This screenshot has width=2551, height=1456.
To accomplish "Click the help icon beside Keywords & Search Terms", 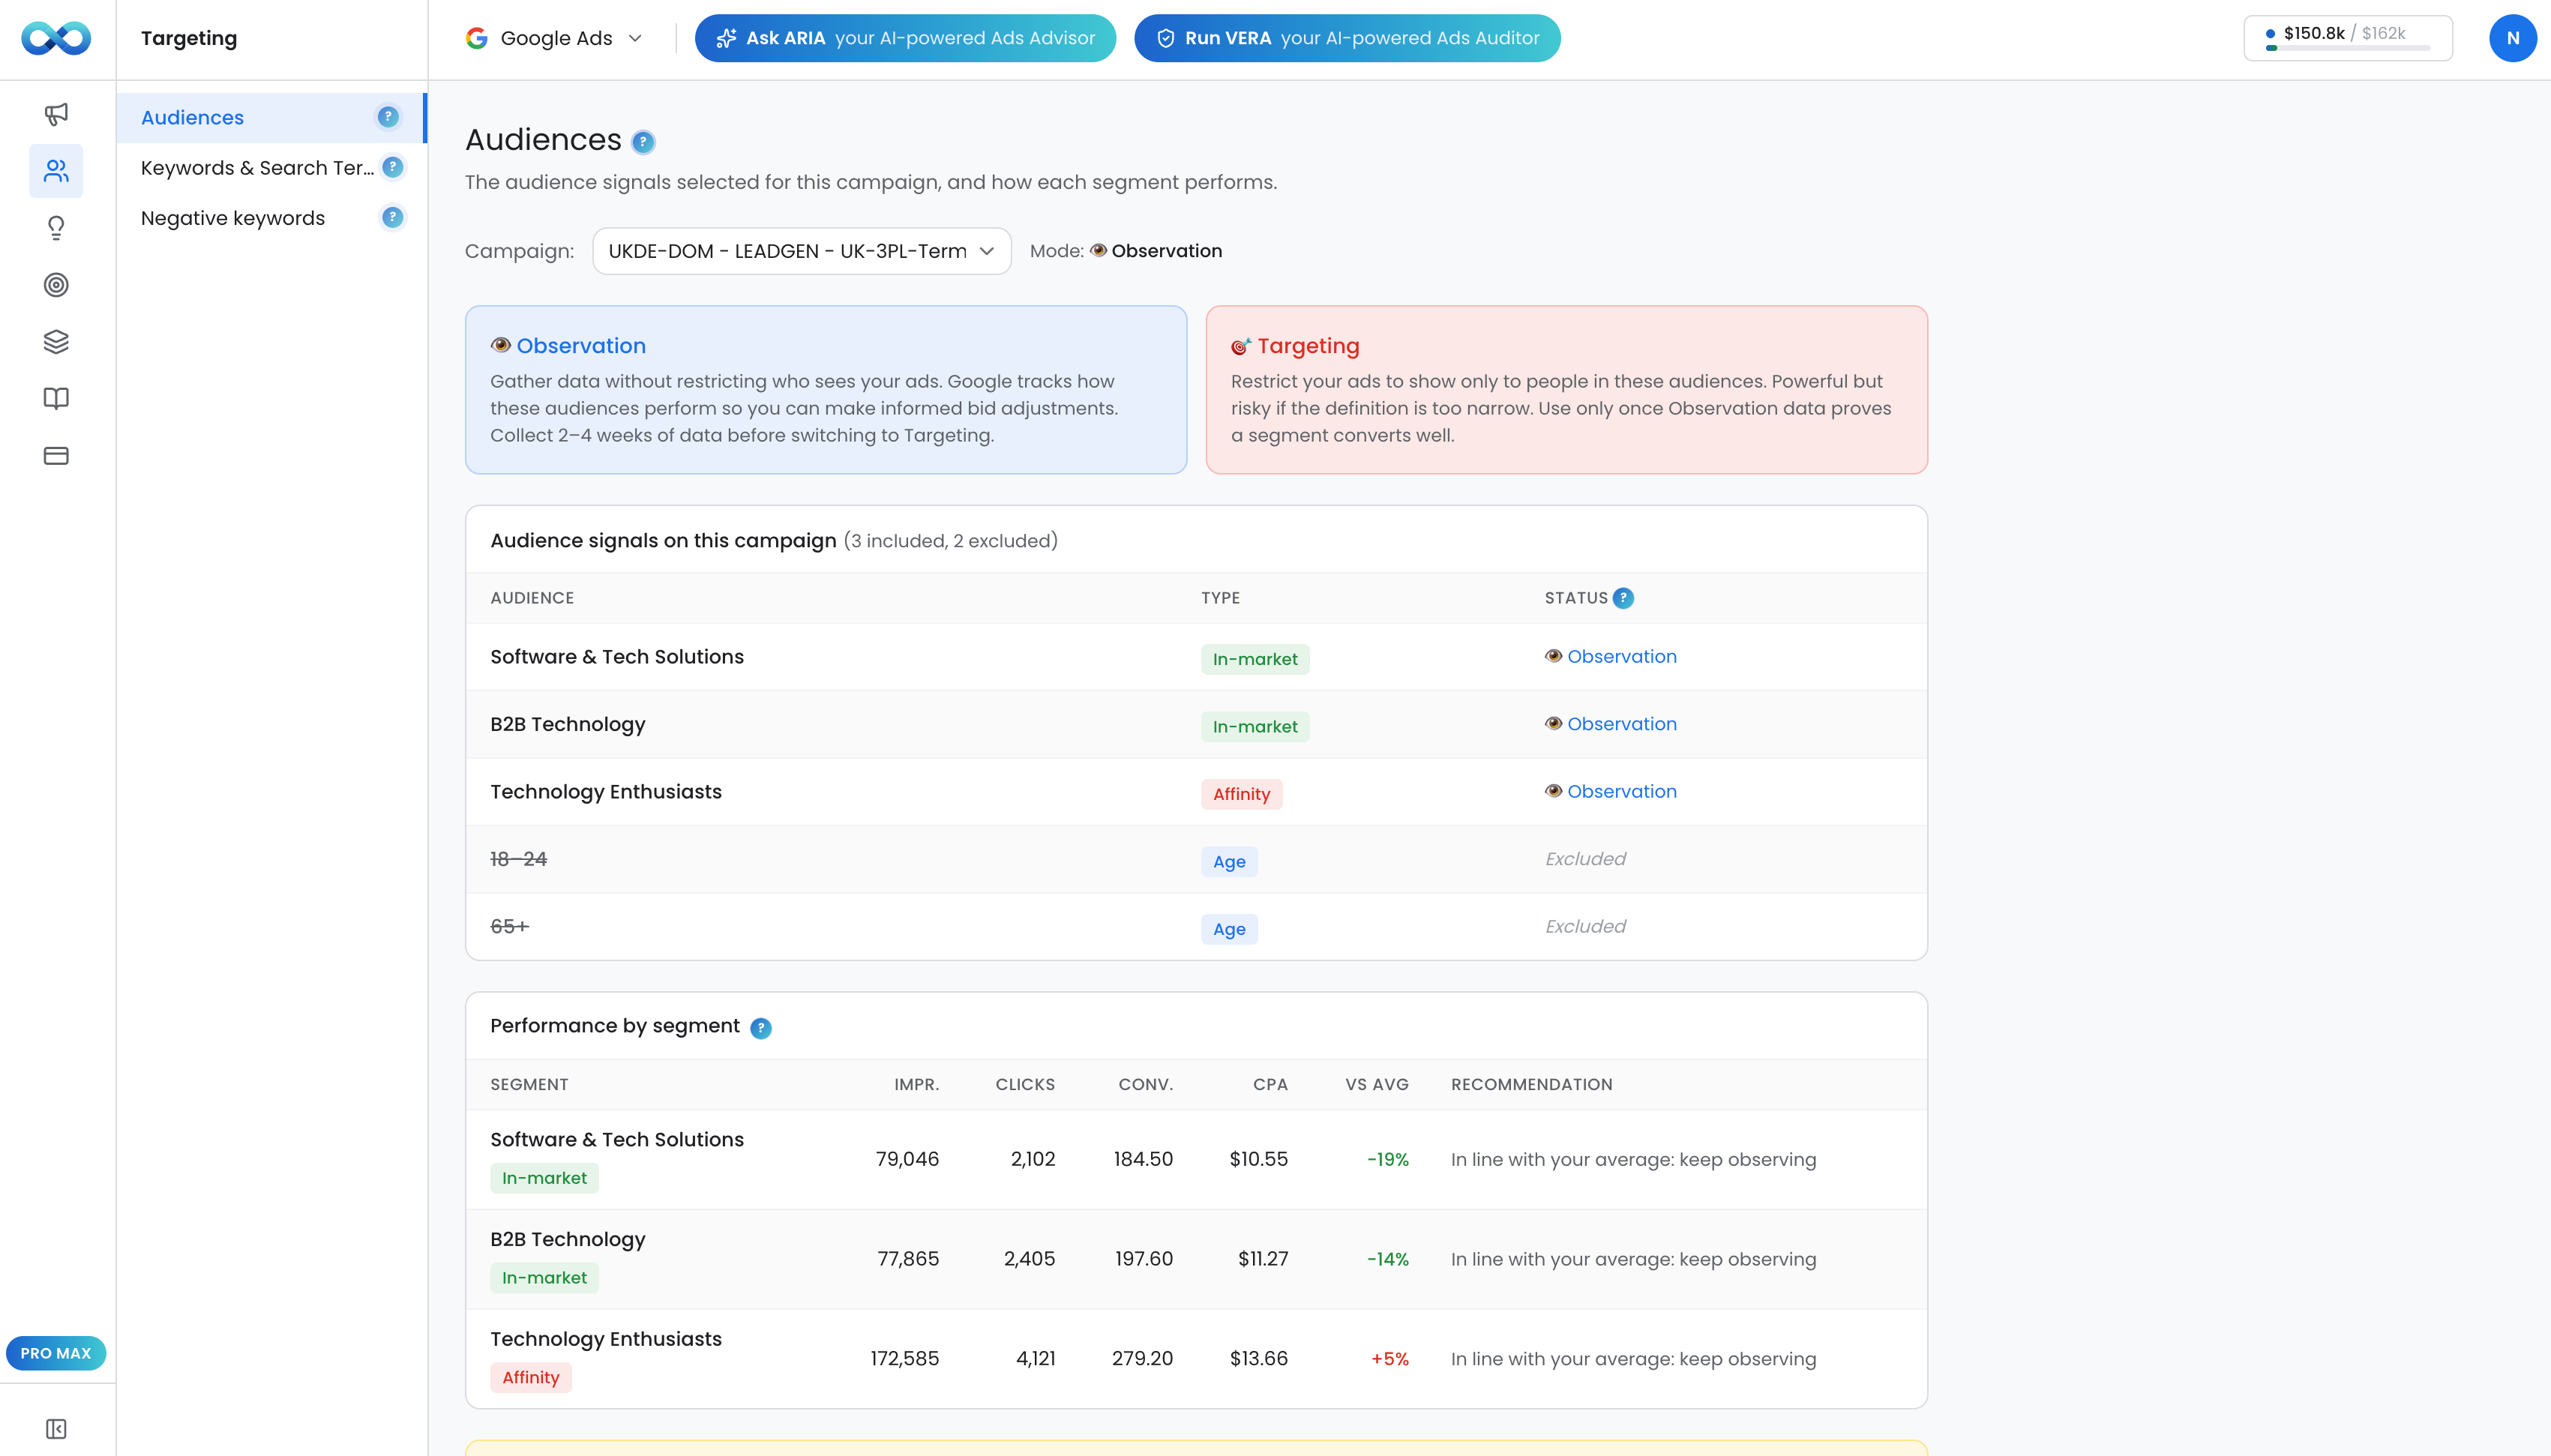I will pos(393,167).
